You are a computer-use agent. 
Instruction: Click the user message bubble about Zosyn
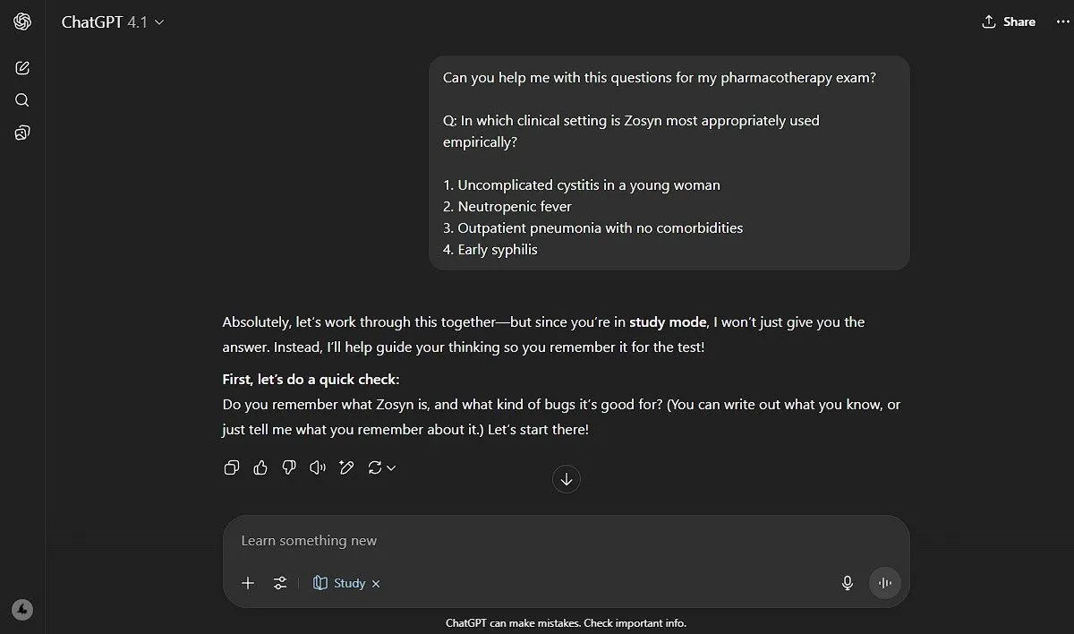coord(669,163)
